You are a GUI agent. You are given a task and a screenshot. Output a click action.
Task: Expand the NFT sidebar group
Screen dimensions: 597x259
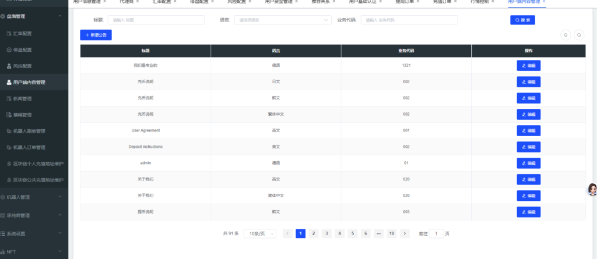click(x=34, y=252)
